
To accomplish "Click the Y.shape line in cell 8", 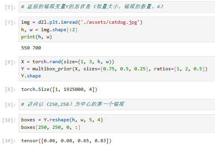I will [31, 76].
